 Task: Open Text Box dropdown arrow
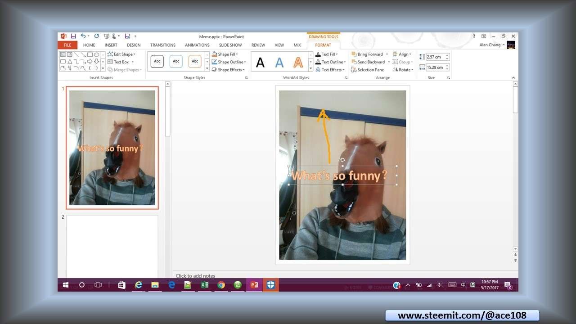[132, 62]
